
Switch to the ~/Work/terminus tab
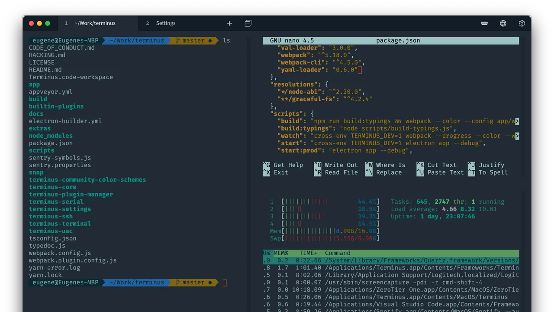[98, 23]
